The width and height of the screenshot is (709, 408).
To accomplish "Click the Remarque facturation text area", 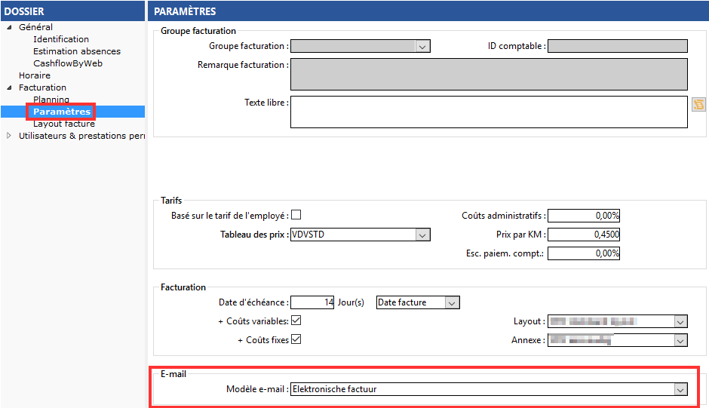I will click(x=489, y=74).
